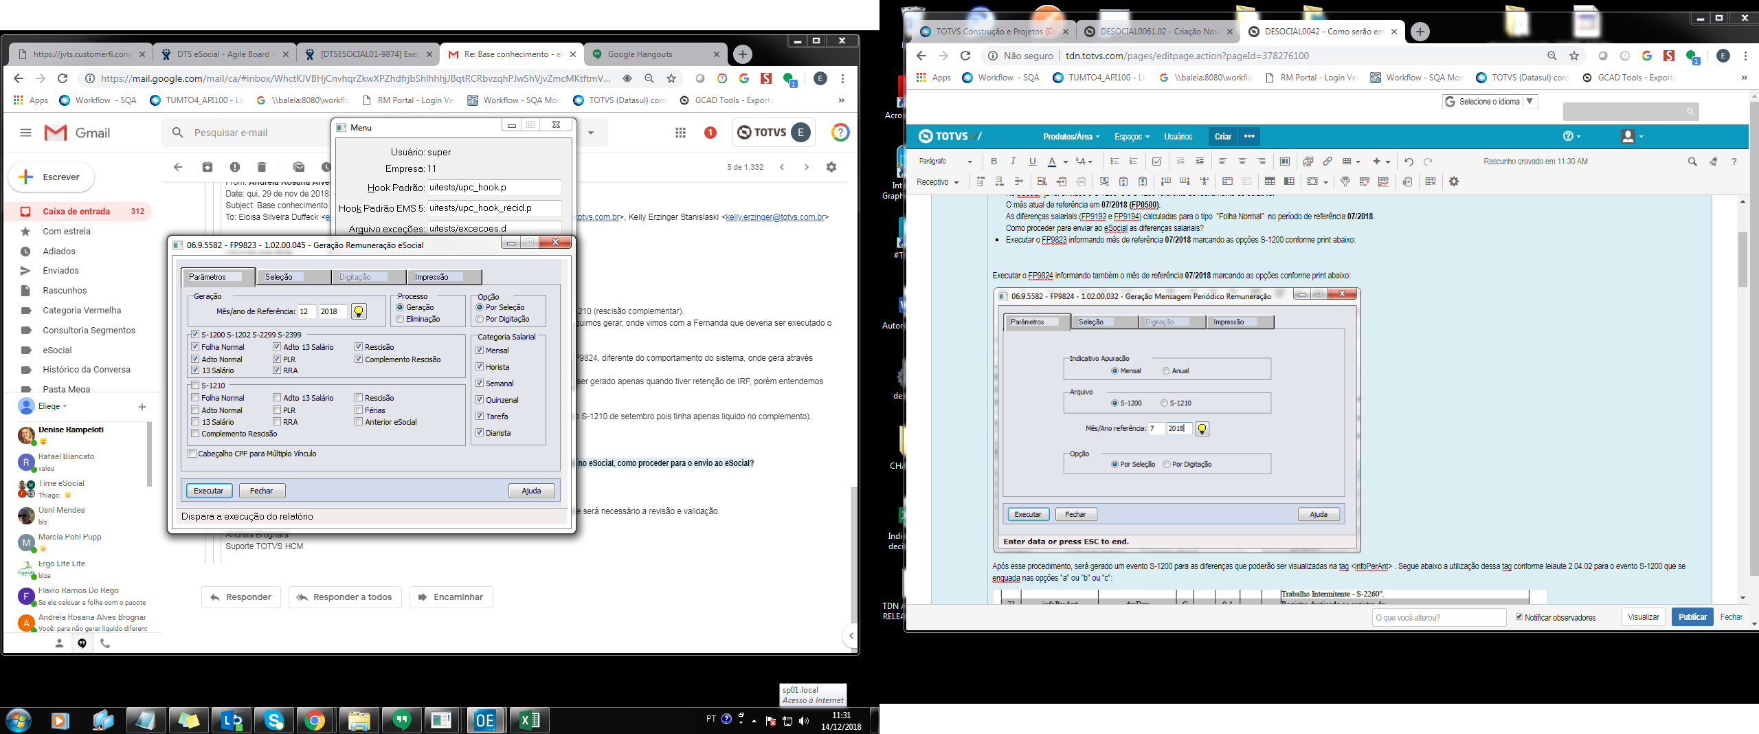Click Responder a todos in Gmail
Screen dimensions: 1759x734
pos(346,597)
